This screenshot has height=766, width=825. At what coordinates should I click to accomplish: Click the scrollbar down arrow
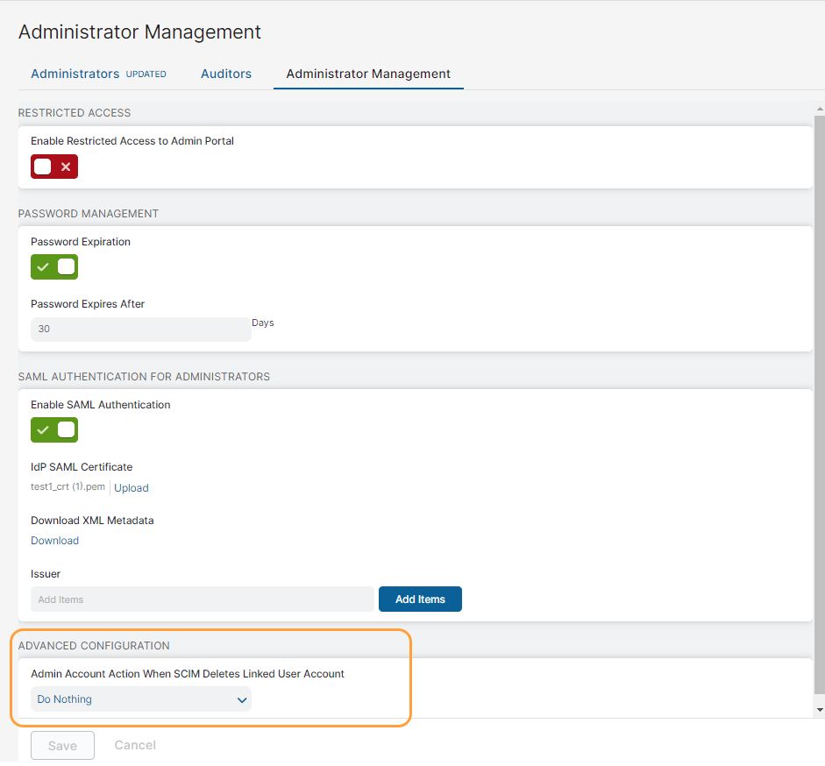[819, 709]
